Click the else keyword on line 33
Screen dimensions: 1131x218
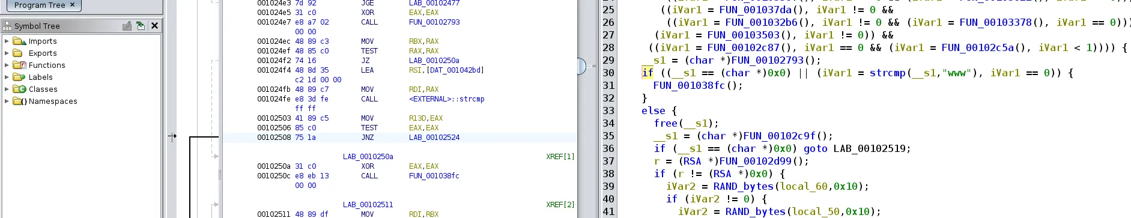tap(653, 111)
